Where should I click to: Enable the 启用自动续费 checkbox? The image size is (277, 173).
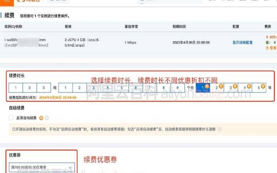(x=11, y=118)
